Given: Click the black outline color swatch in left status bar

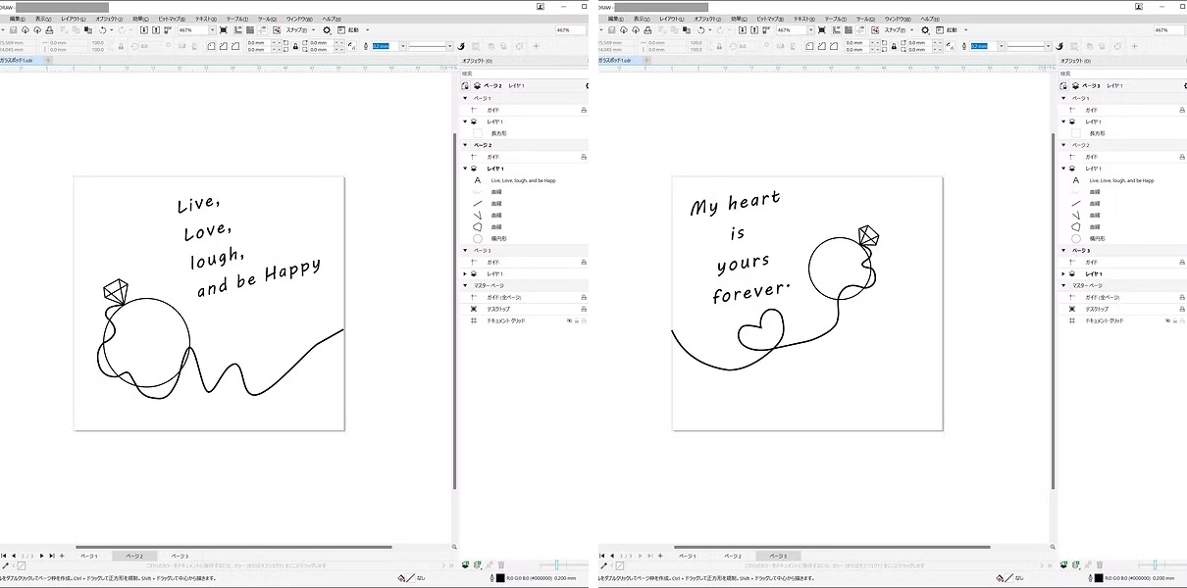Looking at the screenshot, I should tap(500, 578).
